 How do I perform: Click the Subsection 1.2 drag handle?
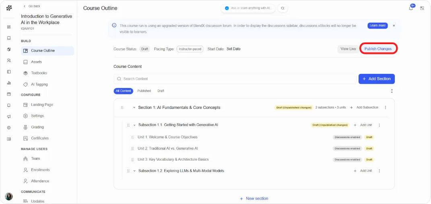[x=128, y=171]
